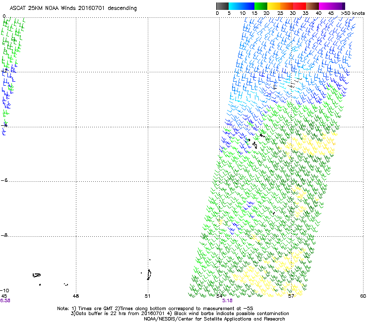
Task: Click the '48' longitude axis label
Action: [75, 296]
